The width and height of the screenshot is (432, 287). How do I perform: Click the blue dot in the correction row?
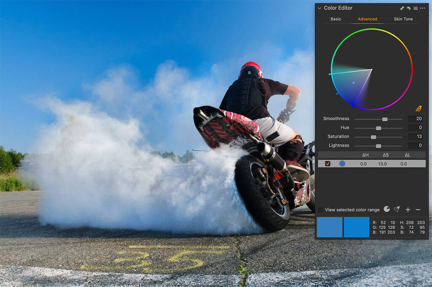click(x=343, y=164)
